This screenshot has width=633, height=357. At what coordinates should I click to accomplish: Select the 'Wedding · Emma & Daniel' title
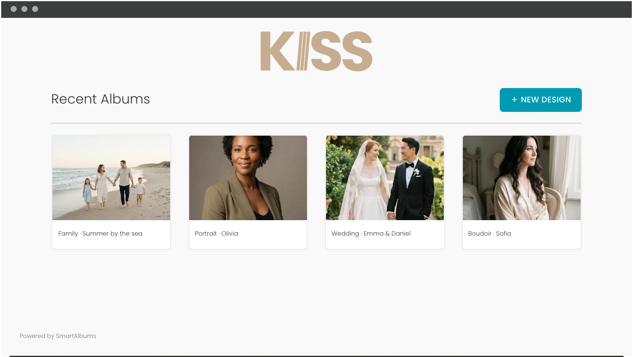(x=371, y=234)
